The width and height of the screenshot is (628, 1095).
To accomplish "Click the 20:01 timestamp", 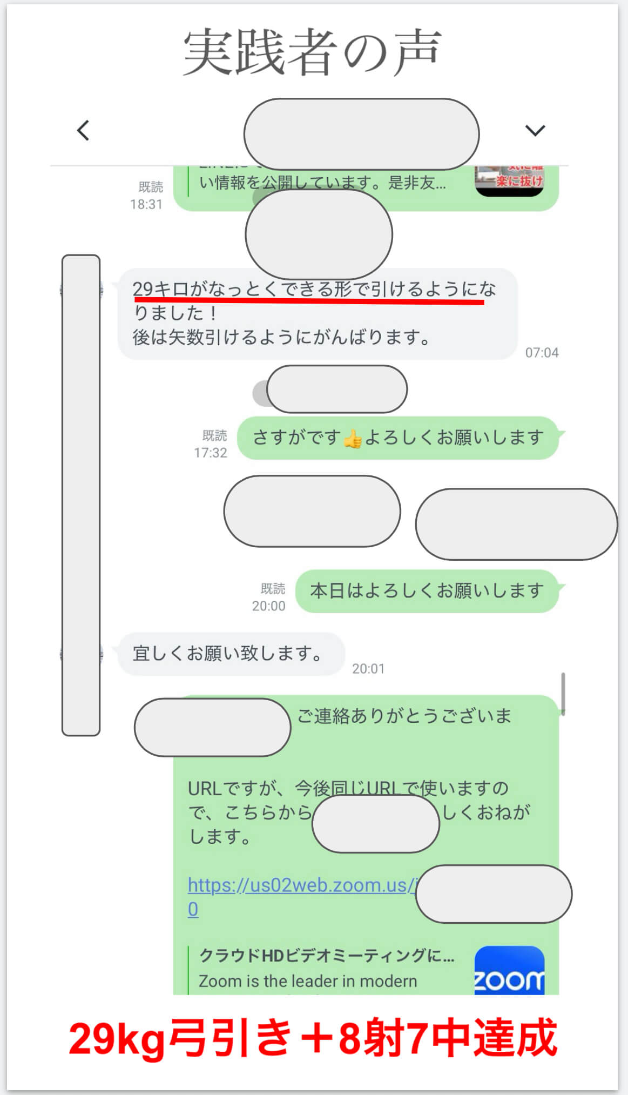I will (x=368, y=669).
